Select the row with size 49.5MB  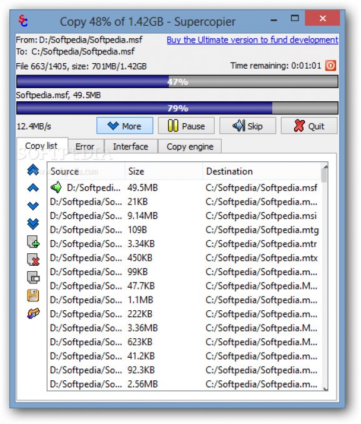pyautogui.click(x=184, y=188)
